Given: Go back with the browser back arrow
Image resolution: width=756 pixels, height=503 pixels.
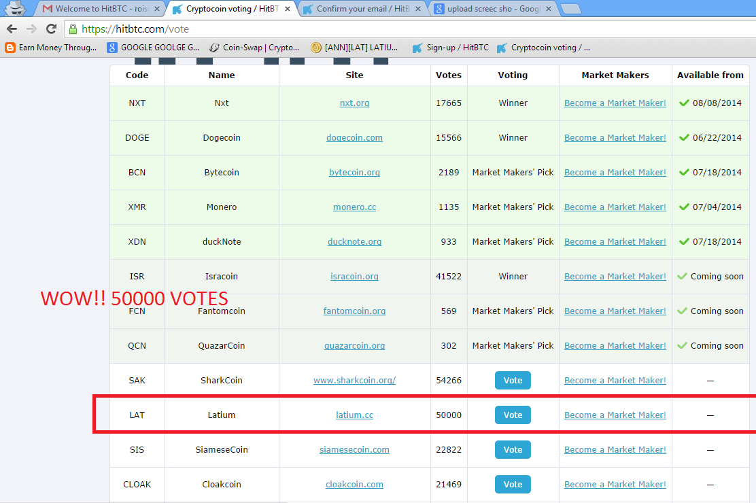Looking at the screenshot, I should [12, 29].
